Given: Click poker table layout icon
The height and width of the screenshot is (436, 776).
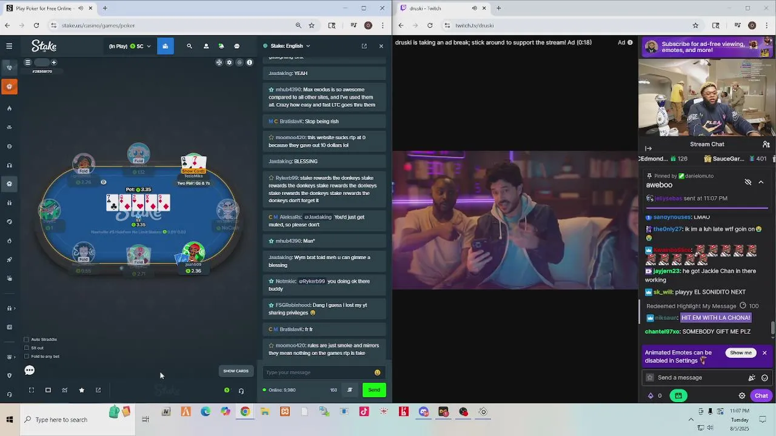Looking at the screenshot, I should pyautogui.click(x=219, y=62).
